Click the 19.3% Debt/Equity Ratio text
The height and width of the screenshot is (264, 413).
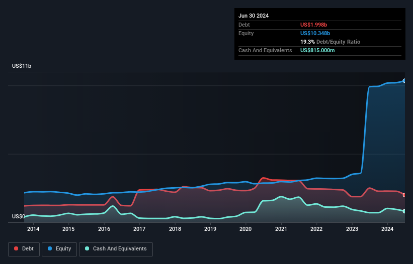pyautogui.click(x=330, y=42)
